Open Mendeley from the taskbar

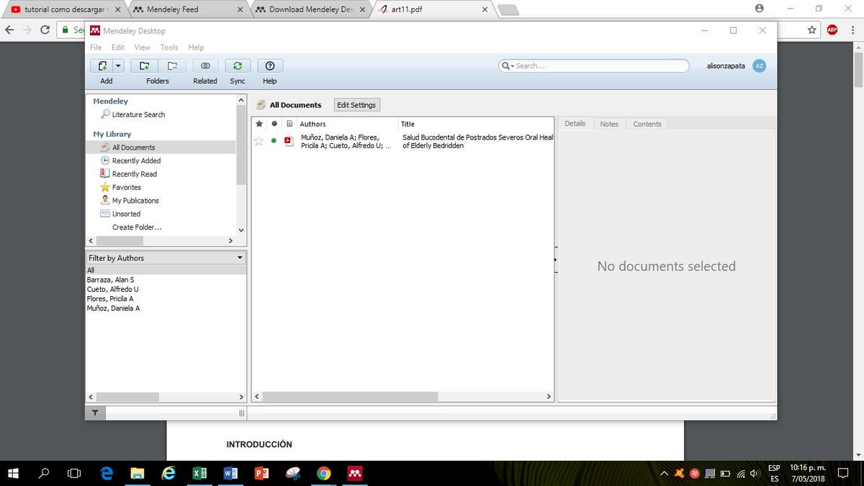click(354, 473)
